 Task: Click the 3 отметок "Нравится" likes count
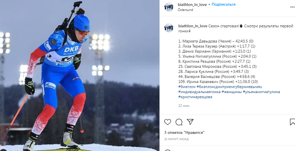click(x=184, y=133)
